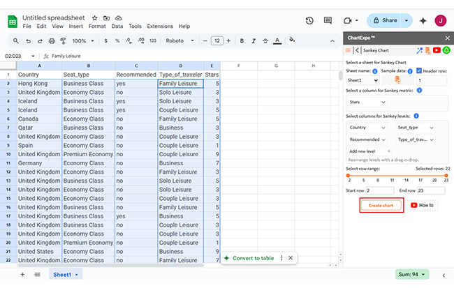
Task: Format as percent
Action: pos(117,41)
